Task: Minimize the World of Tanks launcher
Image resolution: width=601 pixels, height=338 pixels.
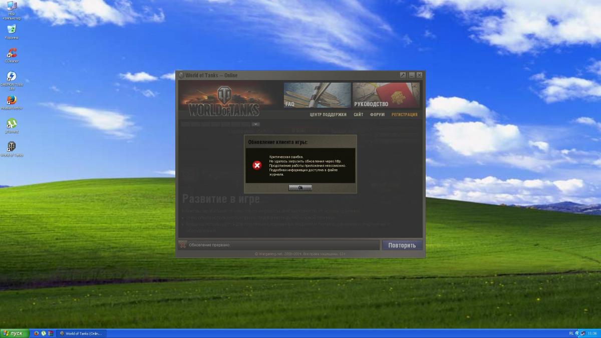Action: tap(411, 75)
